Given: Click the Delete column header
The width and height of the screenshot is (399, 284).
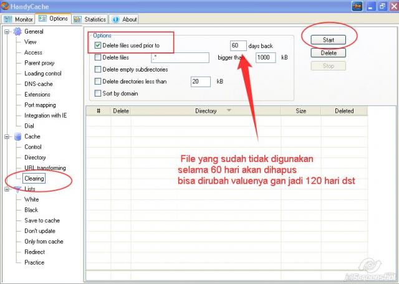Looking at the screenshot, I should 121,111.
